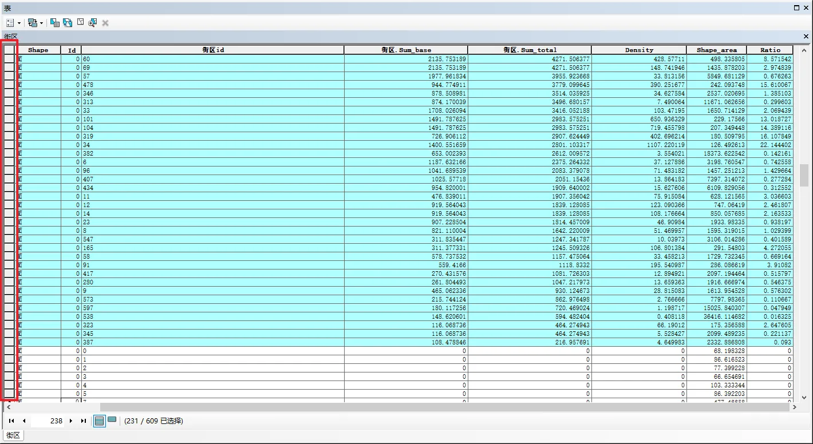
Task: Expand the Related Tables dropdown arrow
Action: 41,23
